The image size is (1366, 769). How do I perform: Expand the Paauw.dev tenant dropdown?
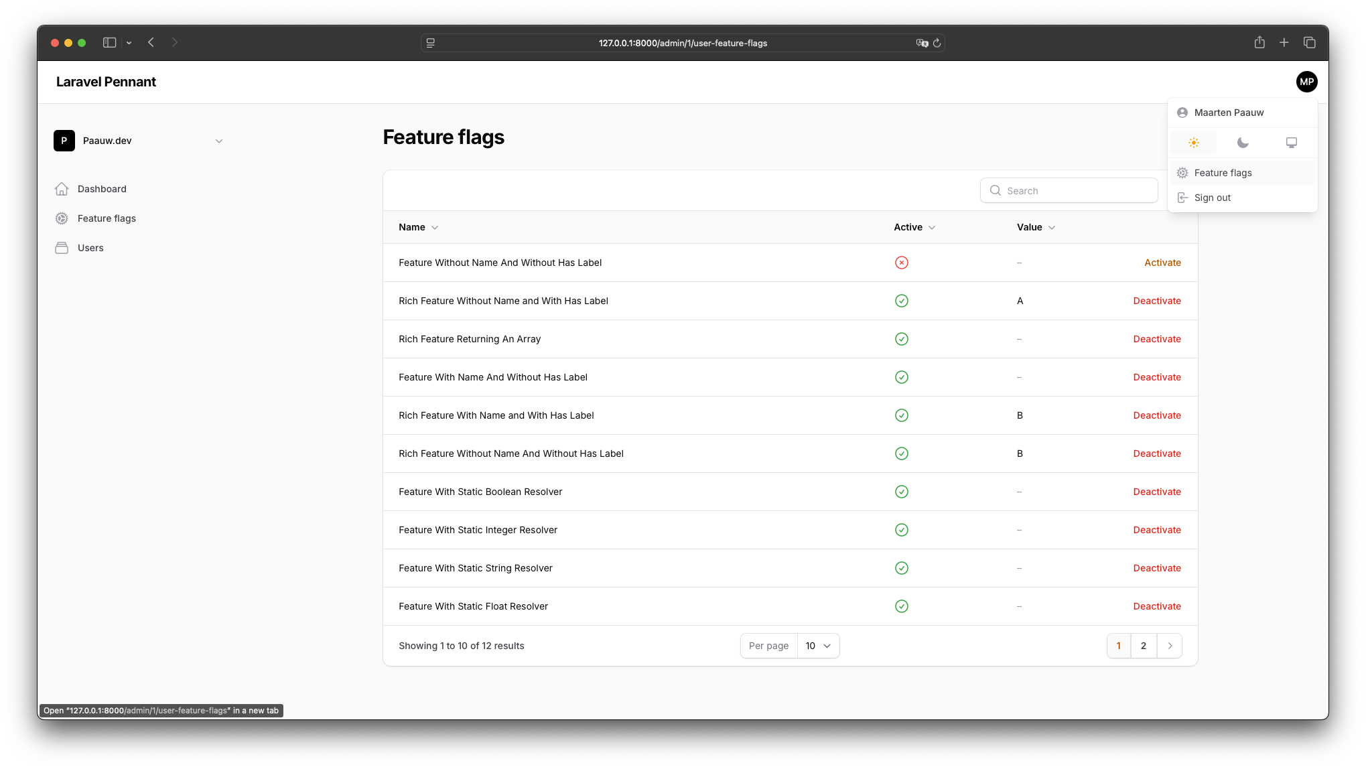(x=218, y=141)
